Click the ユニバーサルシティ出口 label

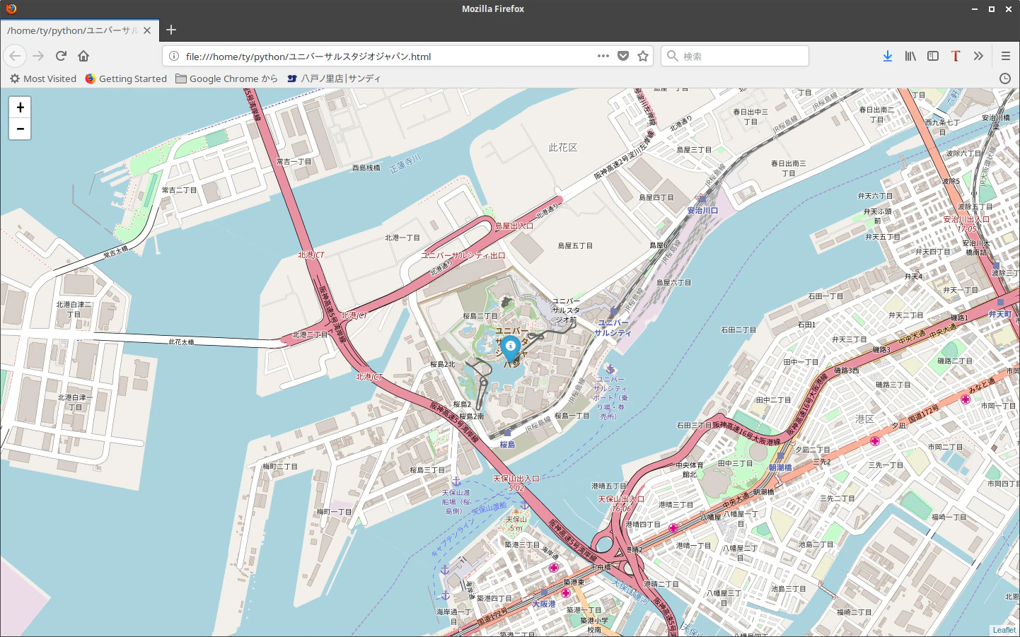pos(463,255)
